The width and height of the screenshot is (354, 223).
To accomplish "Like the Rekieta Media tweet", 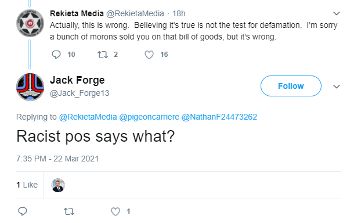I will click(149, 55).
